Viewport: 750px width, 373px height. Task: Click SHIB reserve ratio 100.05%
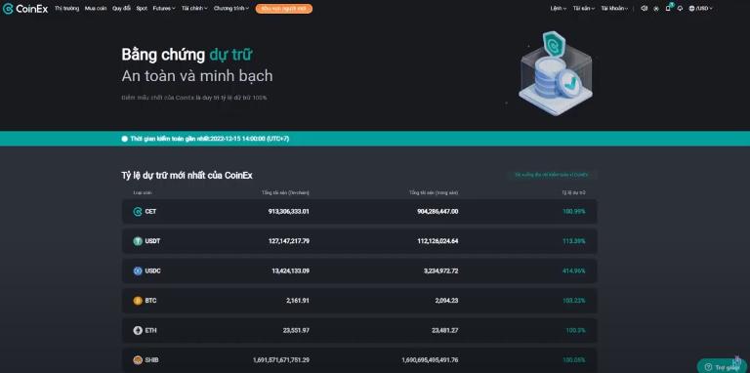573,360
